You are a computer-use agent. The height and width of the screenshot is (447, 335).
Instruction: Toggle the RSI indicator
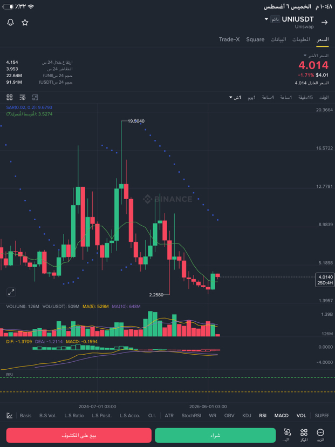(x=263, y=415)
